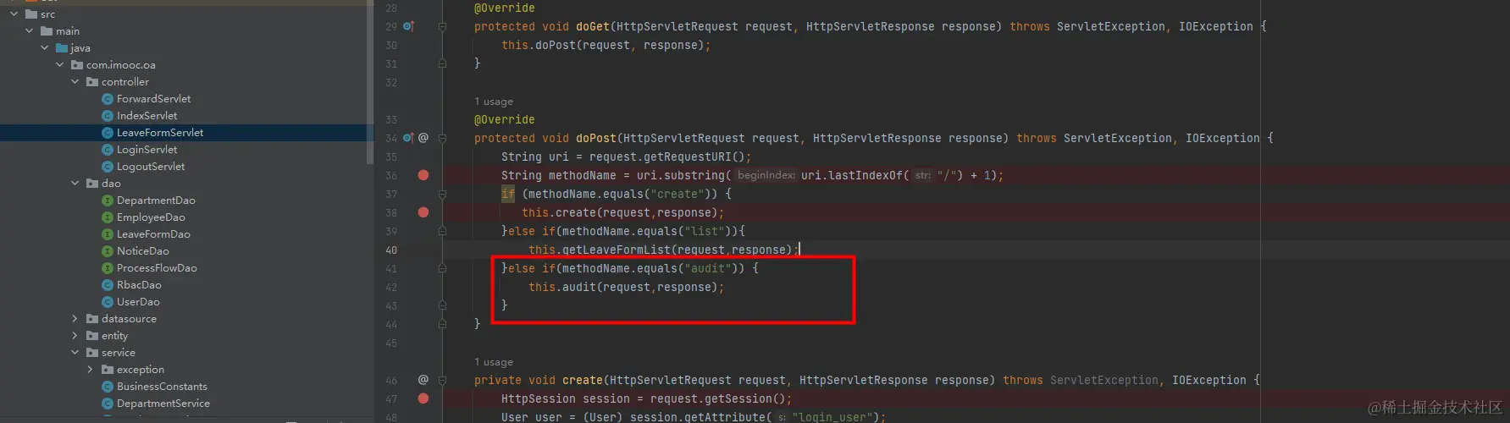
Task: Click the @ annotation gutter icon on line 46
Action: 423,380
